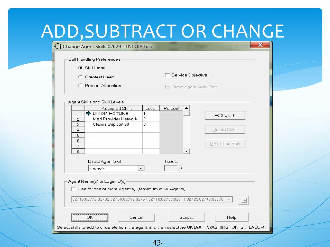Click the Help button
Viewport: 330px width, 247px height.
click(x=231, y=217)
